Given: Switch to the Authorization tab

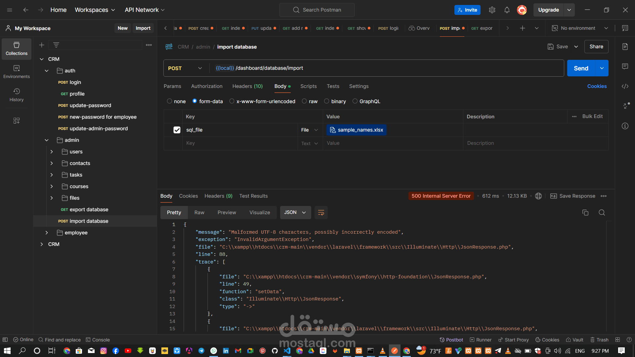Looking at the screenshot, I should coord(207,86).
